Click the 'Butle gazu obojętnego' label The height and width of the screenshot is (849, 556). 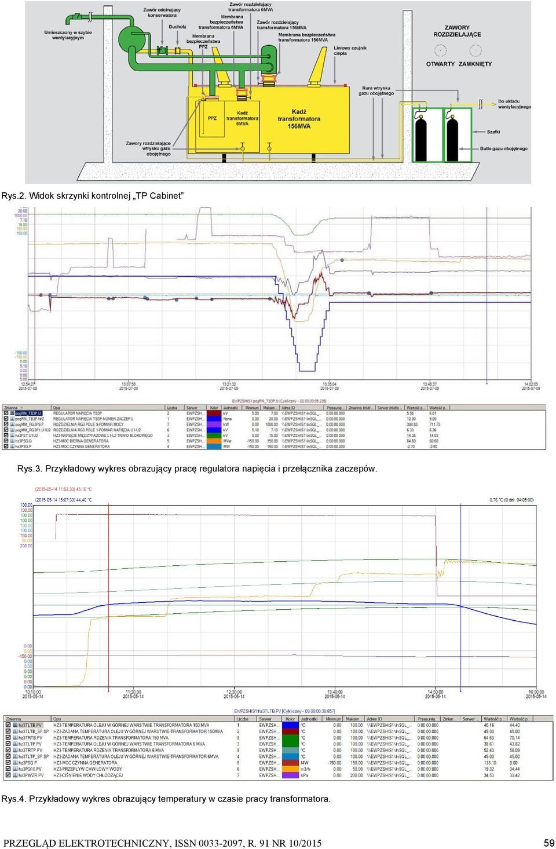pyautogui.click(x=503, y=149)
